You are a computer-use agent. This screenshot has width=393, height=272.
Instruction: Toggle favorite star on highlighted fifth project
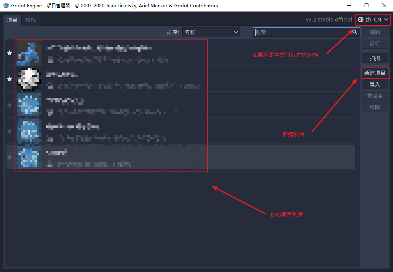10,157
